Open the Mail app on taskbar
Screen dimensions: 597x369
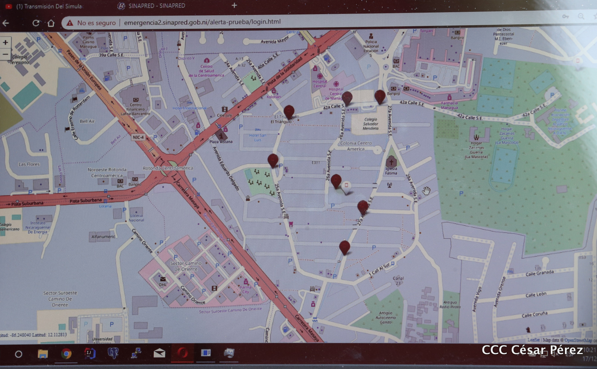point(159,353)
